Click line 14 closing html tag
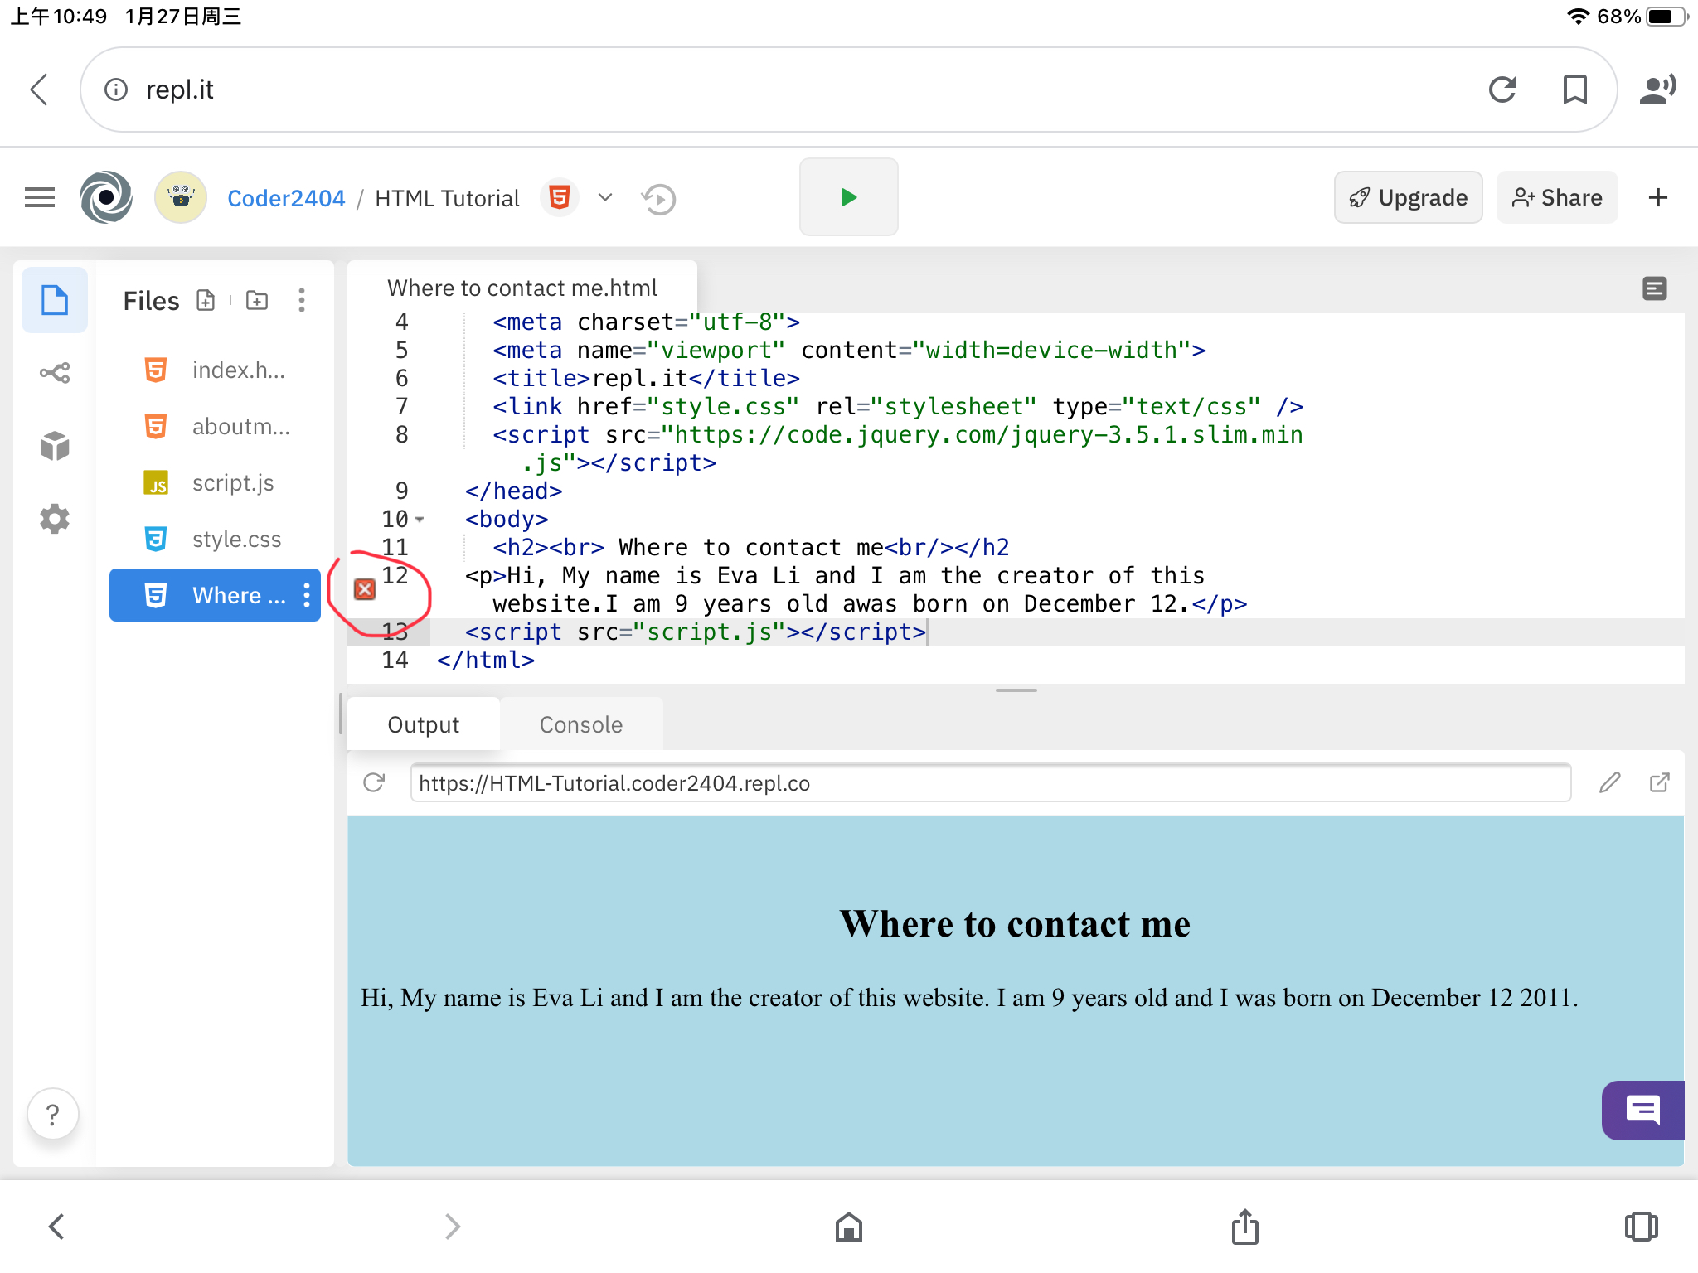 point(486,661)
